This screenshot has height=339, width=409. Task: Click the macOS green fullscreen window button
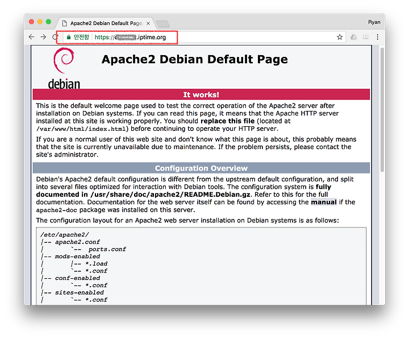(x=48, y=22)
